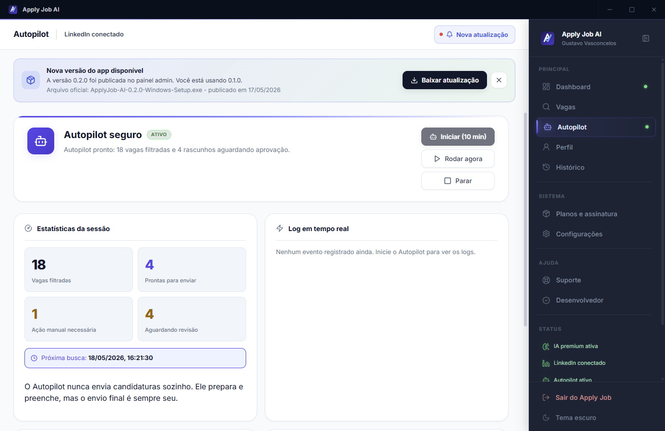Screen dimensions: 665x431
Task: Click the Perfil person icon
Action: coord(546,147)
